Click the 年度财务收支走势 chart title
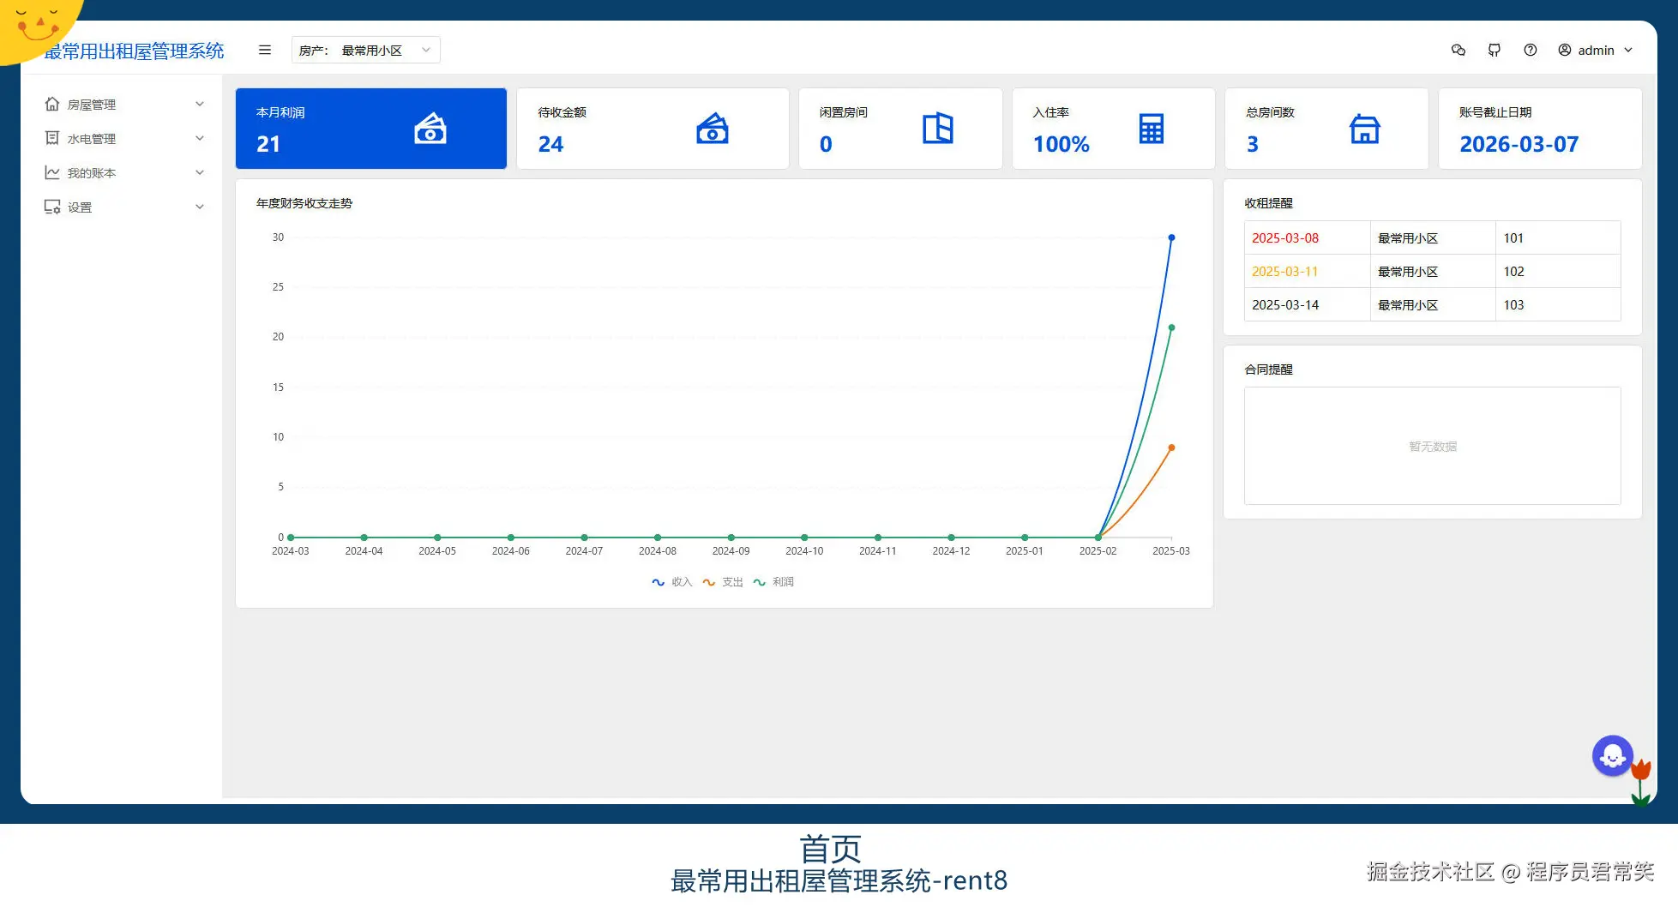The width and height of the screenshot is (1678, 907). point(304,203)
